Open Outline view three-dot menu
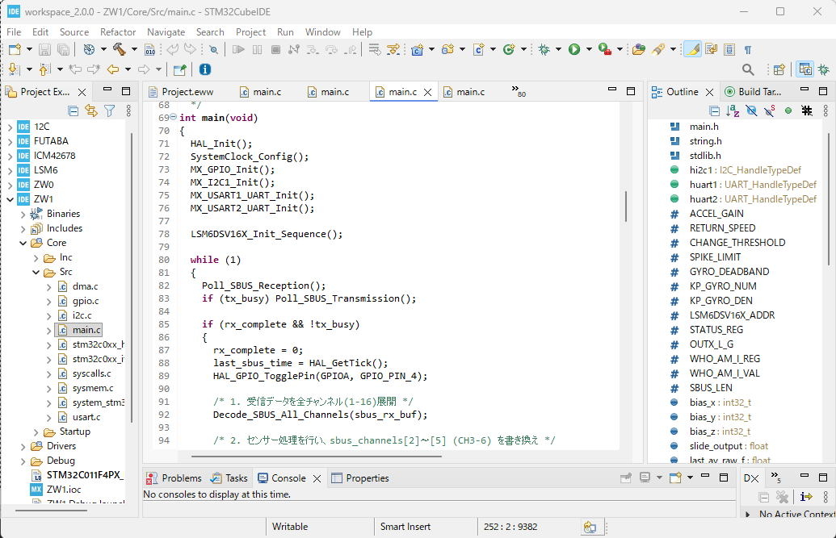This screenshot has height=538, width=836. [825, 111]
